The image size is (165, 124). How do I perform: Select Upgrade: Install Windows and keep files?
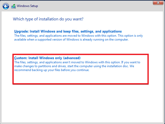68,32
